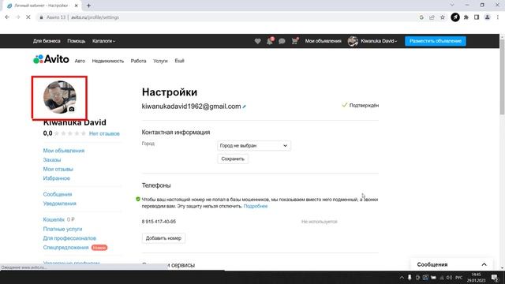Open the rocket extension icon

(x=455, y=17)
